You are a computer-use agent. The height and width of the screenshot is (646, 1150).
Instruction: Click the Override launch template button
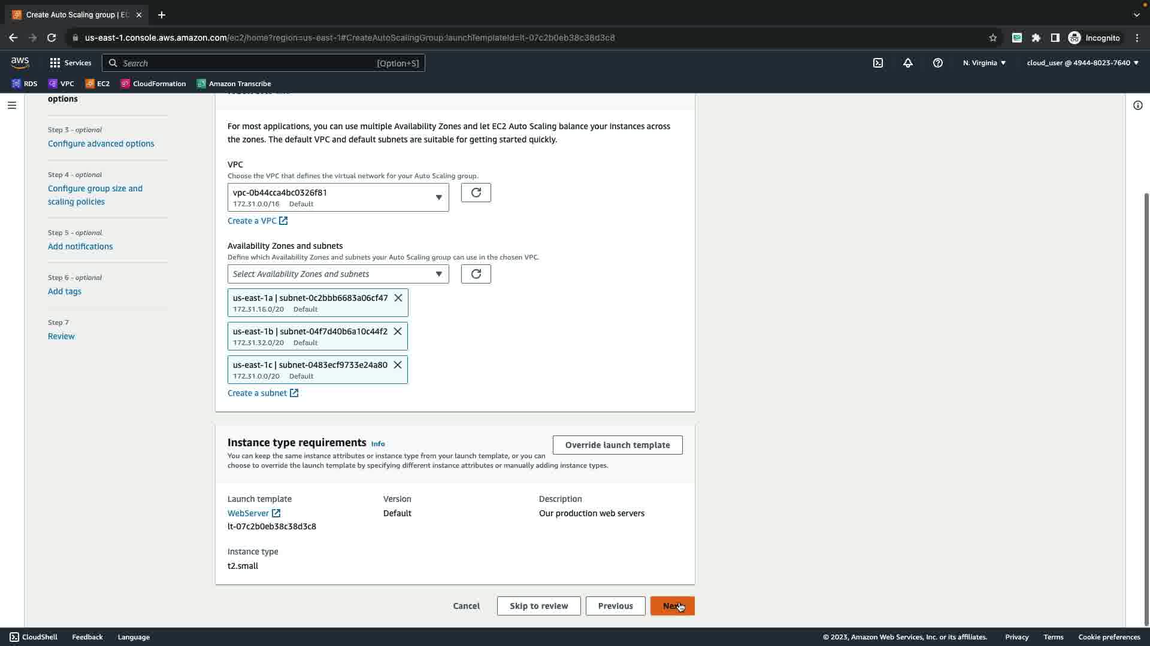[x=618, y=445]
